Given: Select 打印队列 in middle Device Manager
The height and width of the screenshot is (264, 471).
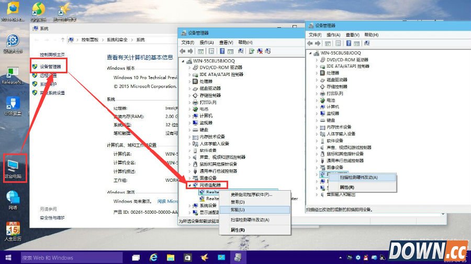Looking at the screenshot, I should pos(208,102).
